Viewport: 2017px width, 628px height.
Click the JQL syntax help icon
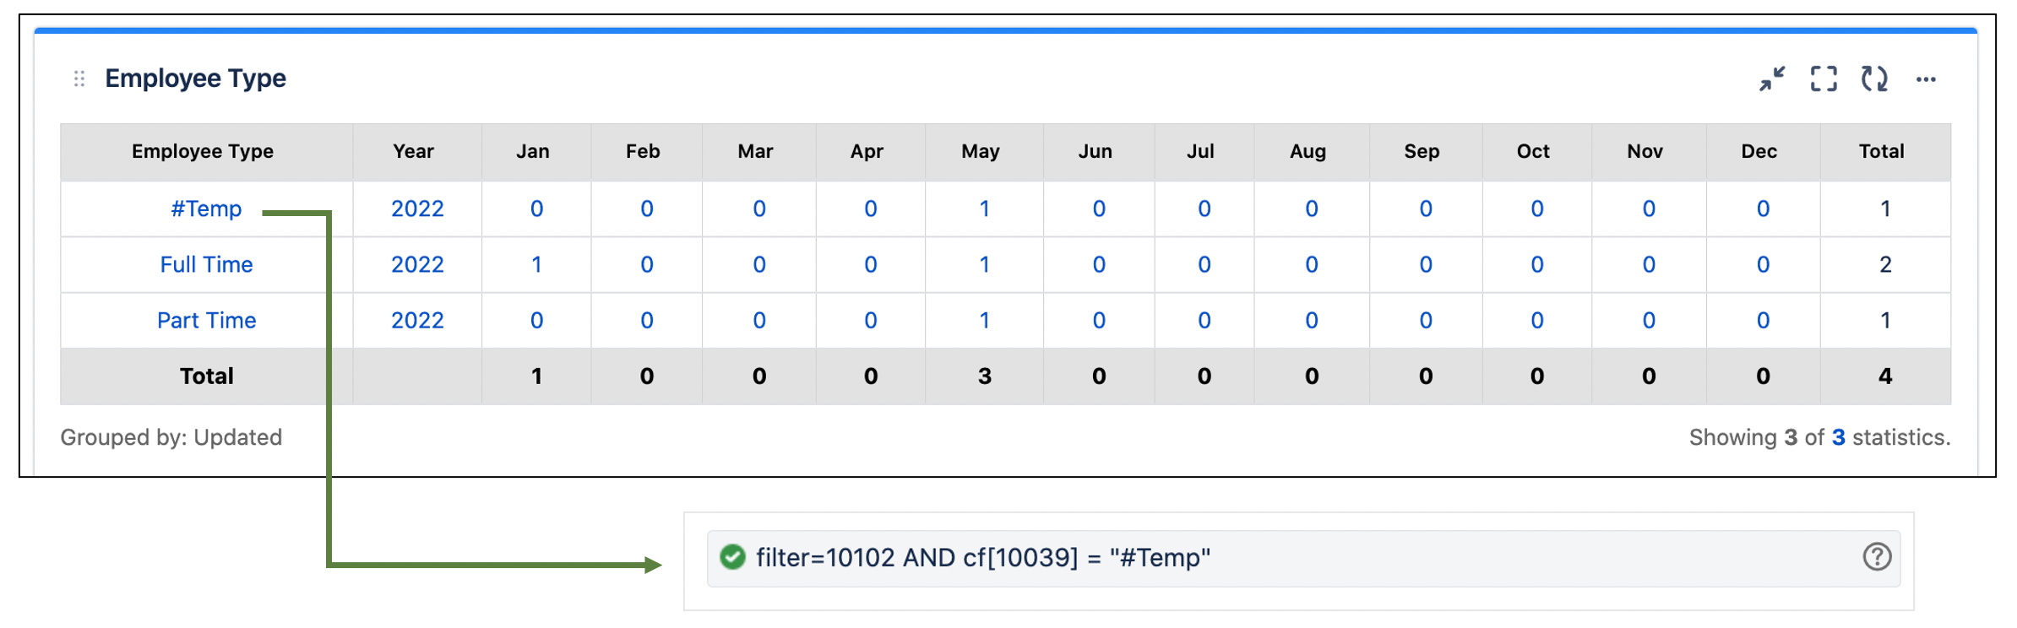pos(1877,557)
